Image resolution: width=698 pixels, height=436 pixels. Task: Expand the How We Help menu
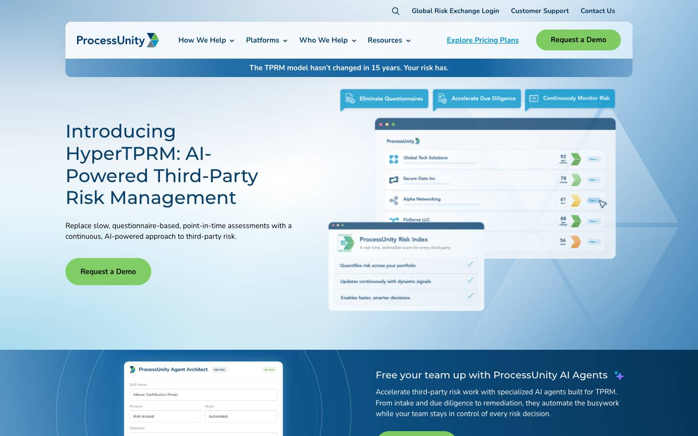coord(206,40)
